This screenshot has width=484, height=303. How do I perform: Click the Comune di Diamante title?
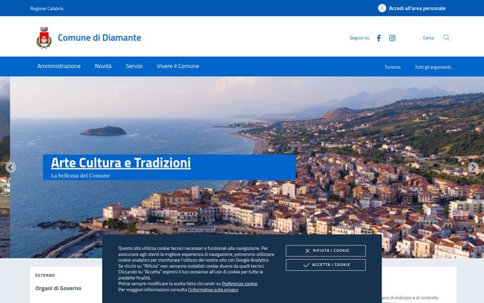coord(99,38)
